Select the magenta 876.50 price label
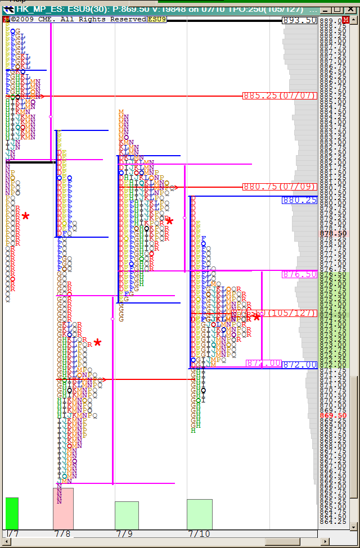Viewport: 360px width, 548px height. [299, 274]
